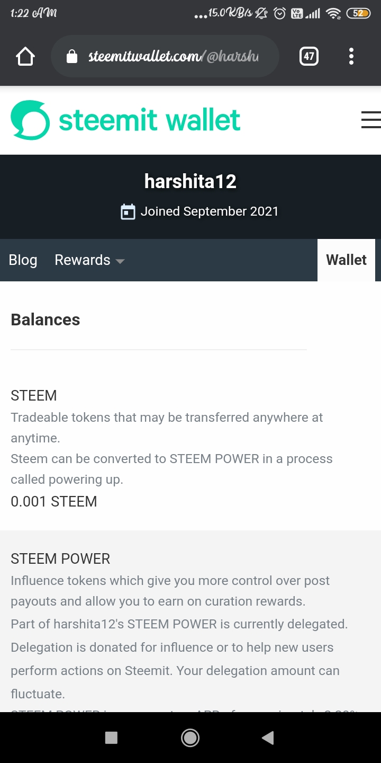
Task: Switch to the Blog tab
Action: [x=23, y=260]
